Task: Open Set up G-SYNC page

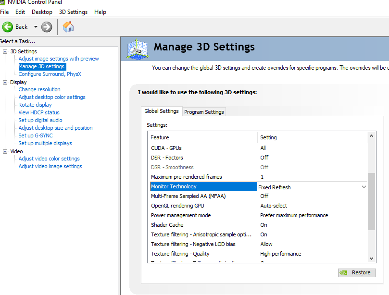Action: [x=36, y=135]
